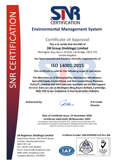
Task: Click the Environmental Management System heading
Action: pyautogui.click(x=67, y=29)
